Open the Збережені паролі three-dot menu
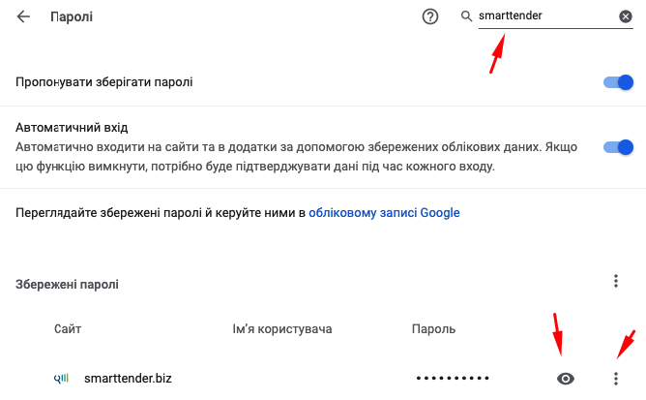This screenshot has width=646, height=400. click(x=616, y=281)
